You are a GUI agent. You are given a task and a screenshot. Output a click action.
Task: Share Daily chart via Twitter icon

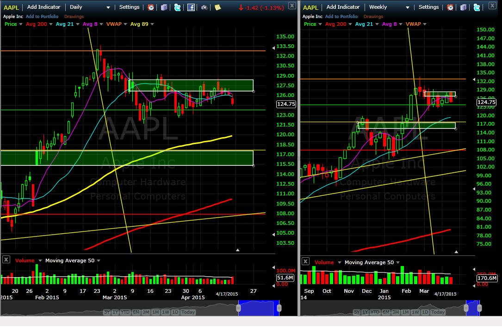177,7
